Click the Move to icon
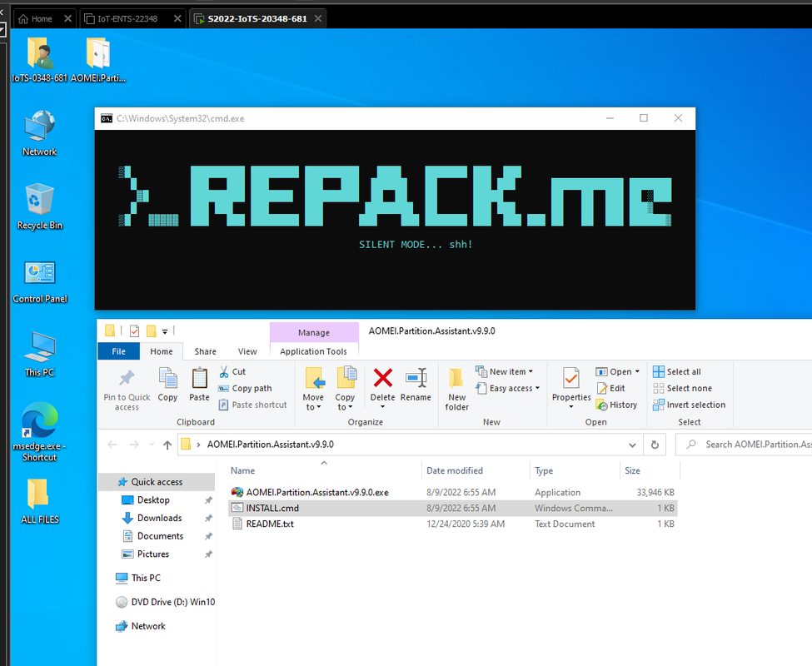The width and height of the screenshot is (812, 666). pyautogui.click(x=314, y=378)
